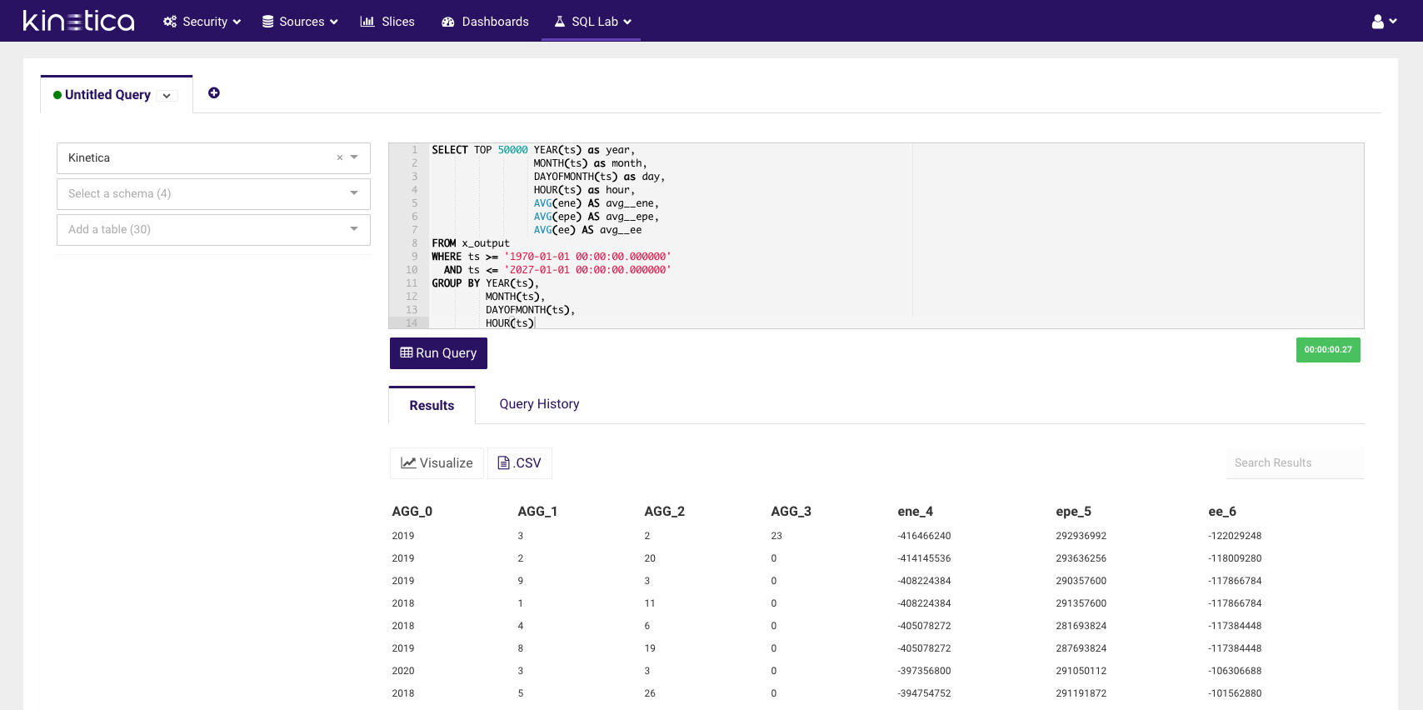
Task: Visualize the query results
Action: [437, 463]
